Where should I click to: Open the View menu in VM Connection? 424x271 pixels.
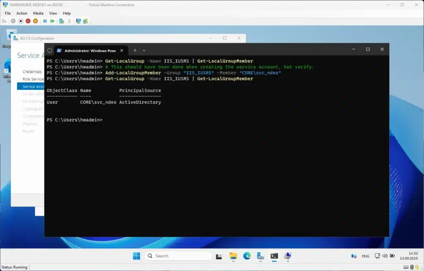pos(53,13)
